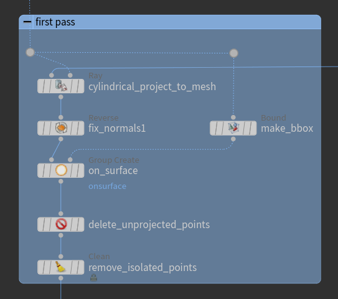The image size is (338, 299).
Task: Select the delete_unprojected_points node icon
Action: (61, 224)
